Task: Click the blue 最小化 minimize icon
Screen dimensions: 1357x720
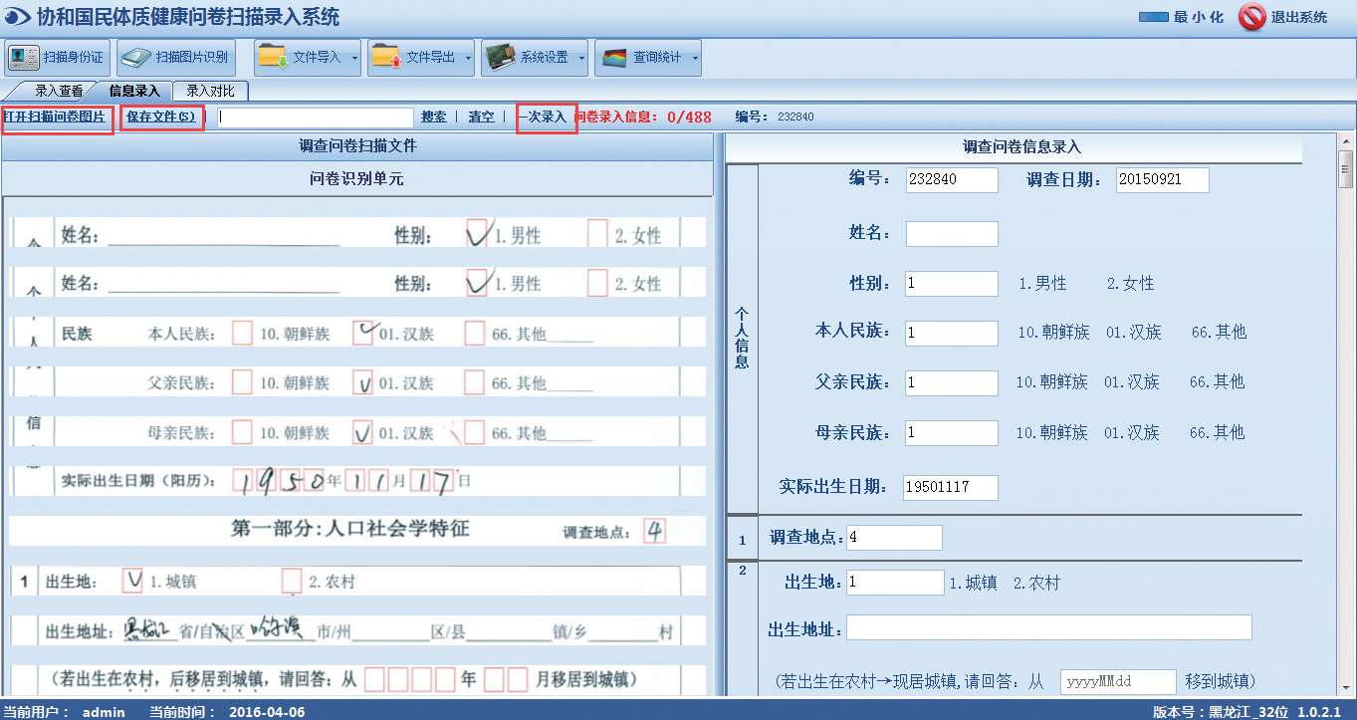Action: (x=1153, y=17)
